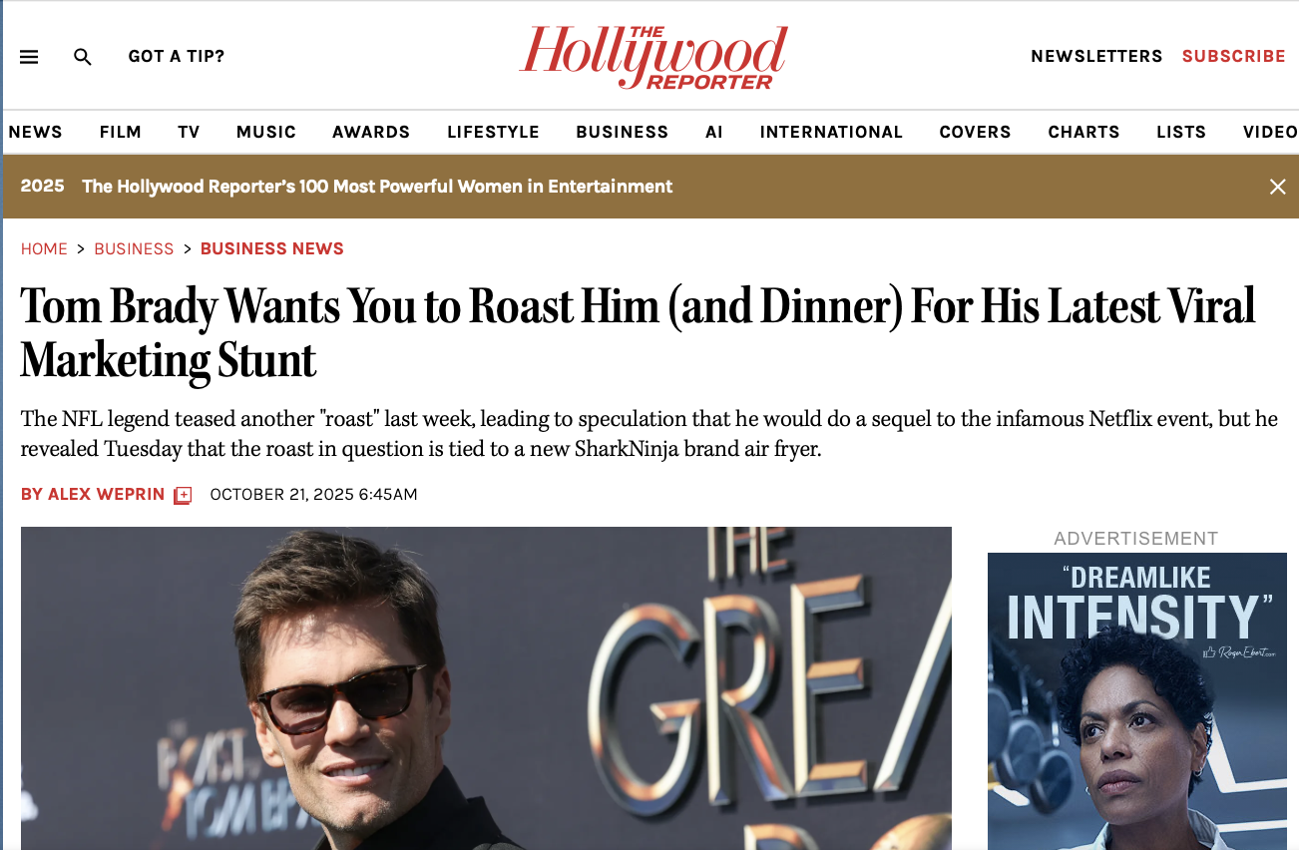Select the Film nav item
This screenshot has width=1299, height=850.
tap(121, 132)
